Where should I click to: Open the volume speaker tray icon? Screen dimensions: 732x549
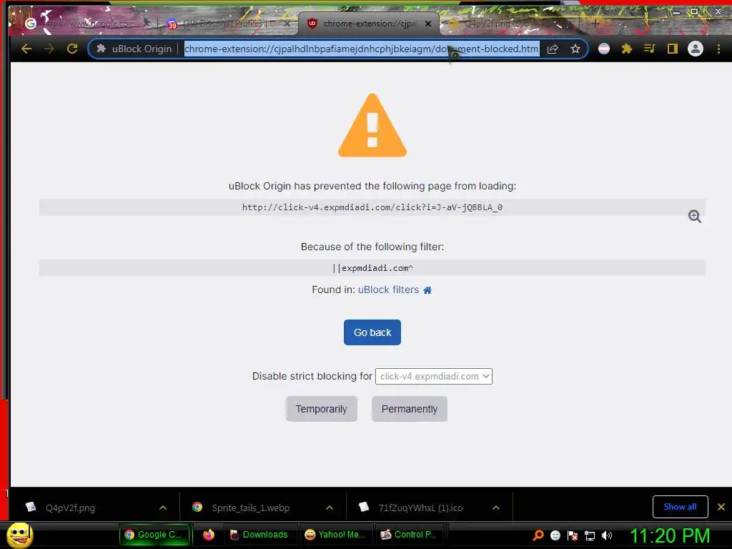pyautogui.click(x=607, y=535)
